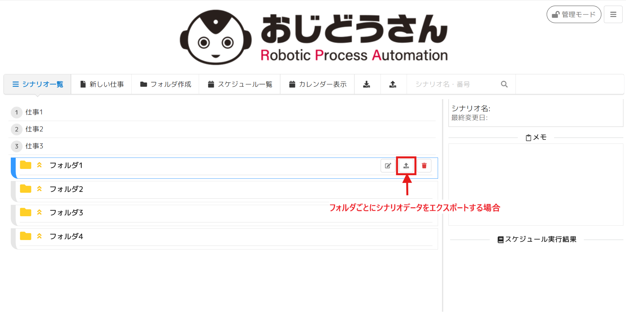Select the フォルダ2 row label
Screen dimensions: 626x317
coord(66,189)
